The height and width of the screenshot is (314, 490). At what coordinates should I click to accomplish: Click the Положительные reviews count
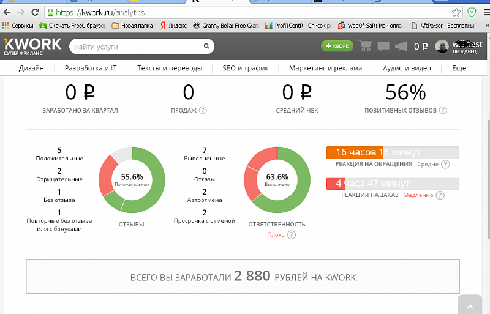[x=59, y=151]
